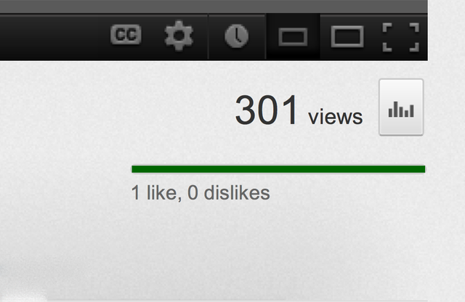The height and width of the screenshot is (302, 465).
Task: Show video statistics with bar chart button
Action: coord(401,107)
